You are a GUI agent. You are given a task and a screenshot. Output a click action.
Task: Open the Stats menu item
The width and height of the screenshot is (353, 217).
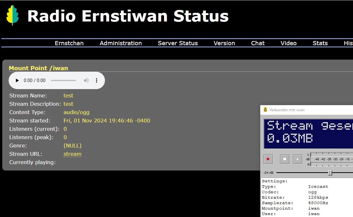pos(320,43)
